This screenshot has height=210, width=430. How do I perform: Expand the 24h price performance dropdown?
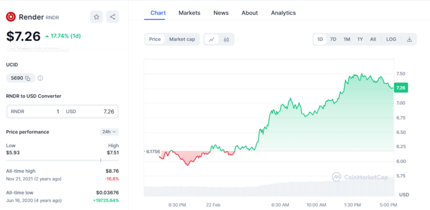[109, 132]
